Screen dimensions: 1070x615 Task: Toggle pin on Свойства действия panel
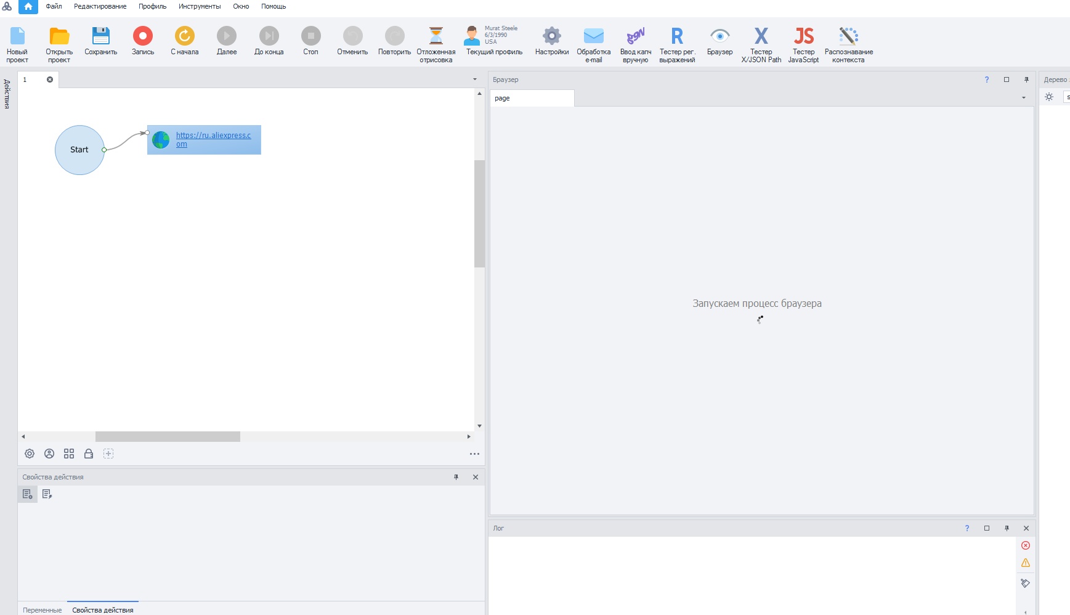[456, 477]
